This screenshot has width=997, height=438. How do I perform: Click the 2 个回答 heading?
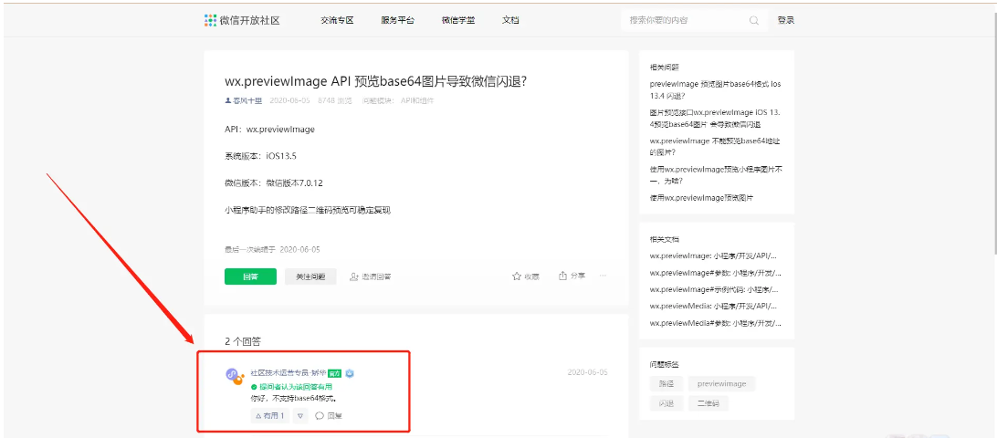[x=243, y=341]
